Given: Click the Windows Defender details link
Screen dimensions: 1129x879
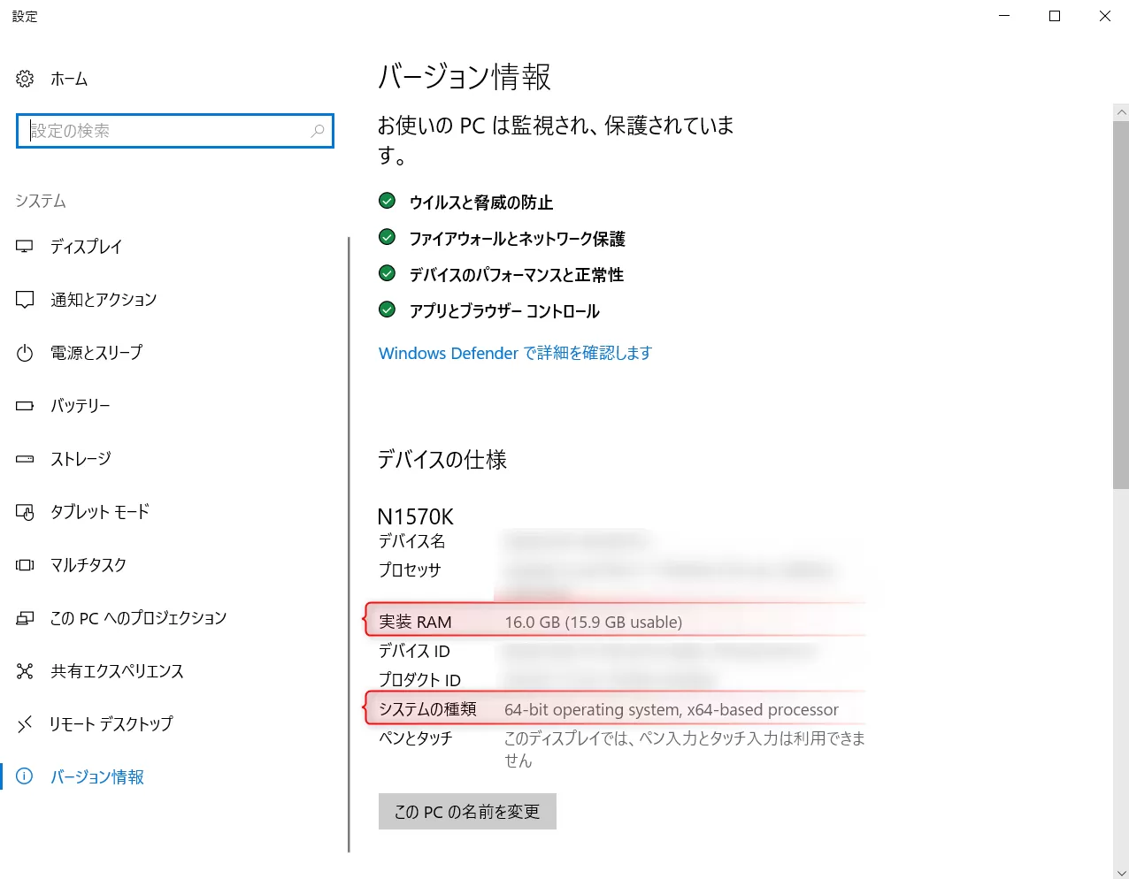Looking at the screenshot, I should tap(514, 353).
